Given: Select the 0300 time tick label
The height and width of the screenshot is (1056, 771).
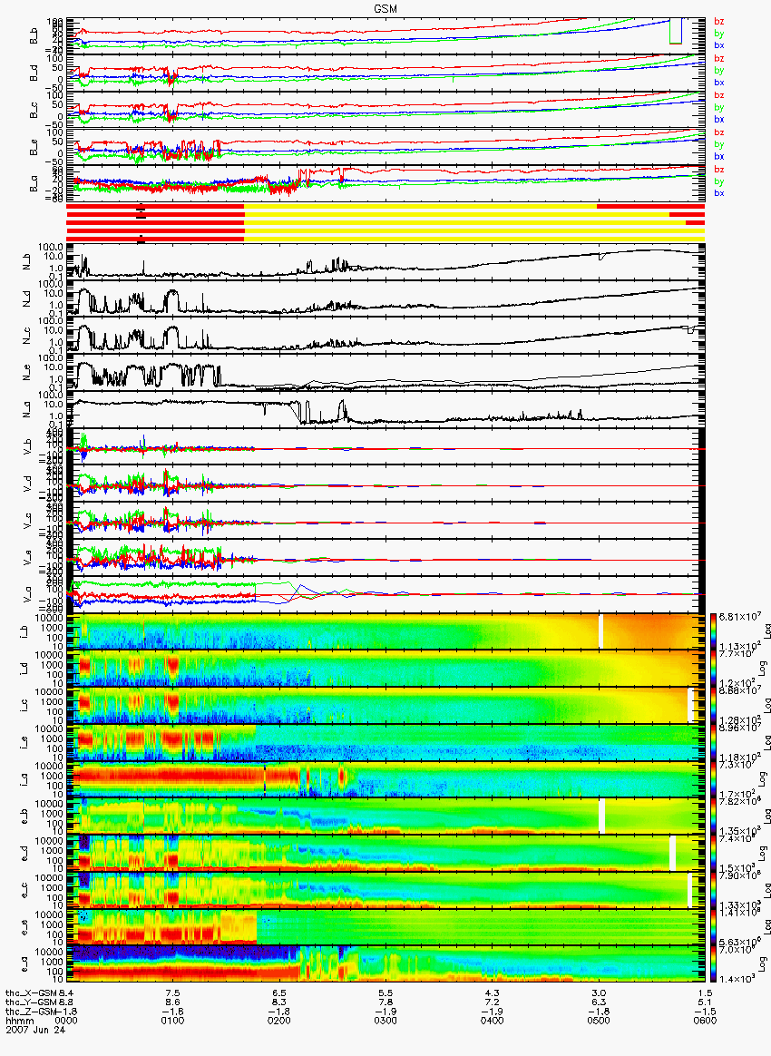Looking at the screenshot, I should click(x=385, y=1021).
